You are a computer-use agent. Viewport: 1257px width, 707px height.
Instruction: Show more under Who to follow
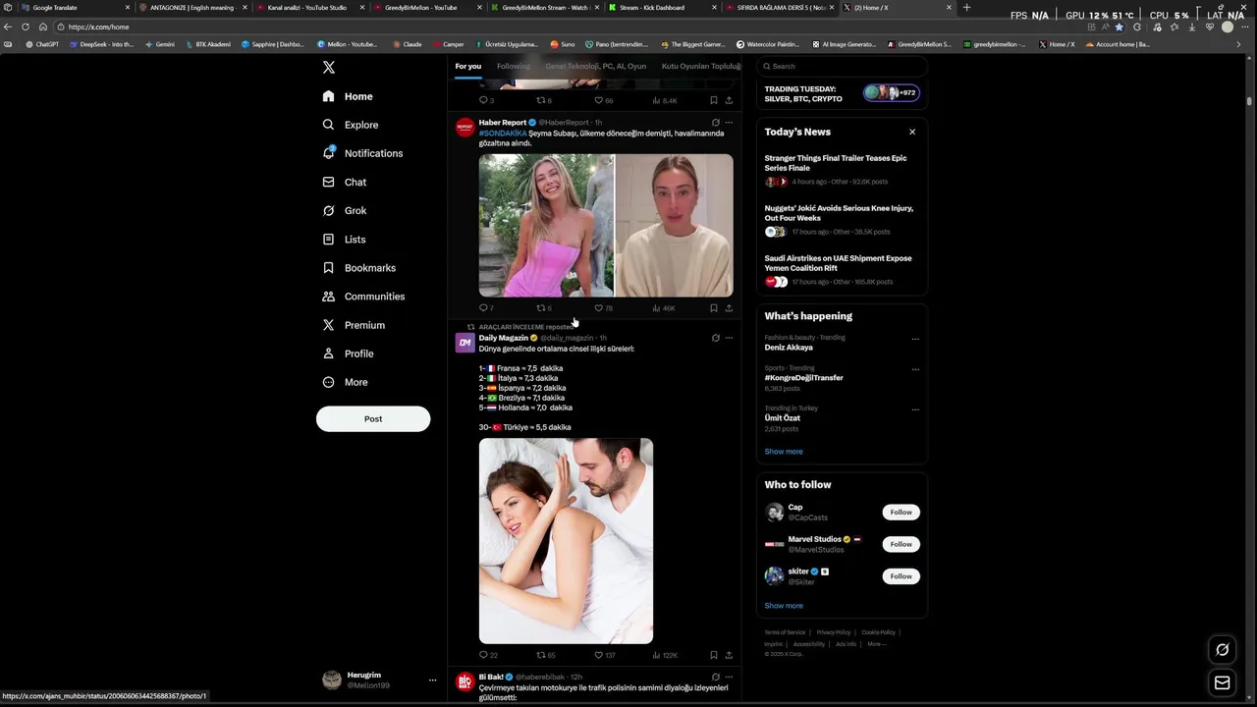click(x=784, y=606)
